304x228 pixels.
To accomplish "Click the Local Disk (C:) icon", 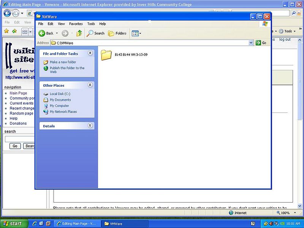I will 46,94.
